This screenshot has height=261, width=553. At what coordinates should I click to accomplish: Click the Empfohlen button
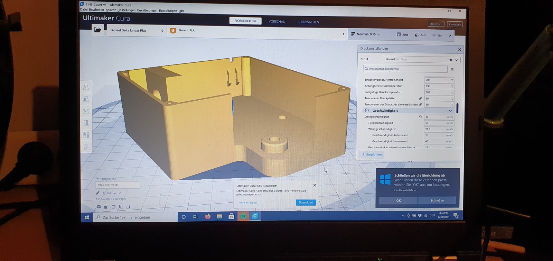pyautogui.click(x=372, y=154)
